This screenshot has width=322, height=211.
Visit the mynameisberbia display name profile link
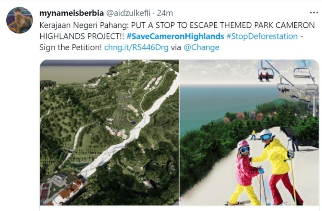tap(71, 13)
